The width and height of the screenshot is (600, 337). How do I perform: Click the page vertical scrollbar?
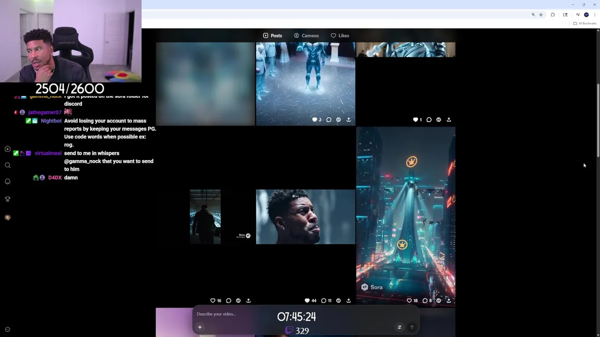(x=598, y=121)
